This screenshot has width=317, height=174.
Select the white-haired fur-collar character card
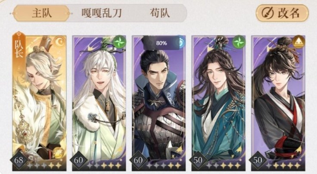coord(99,103)
